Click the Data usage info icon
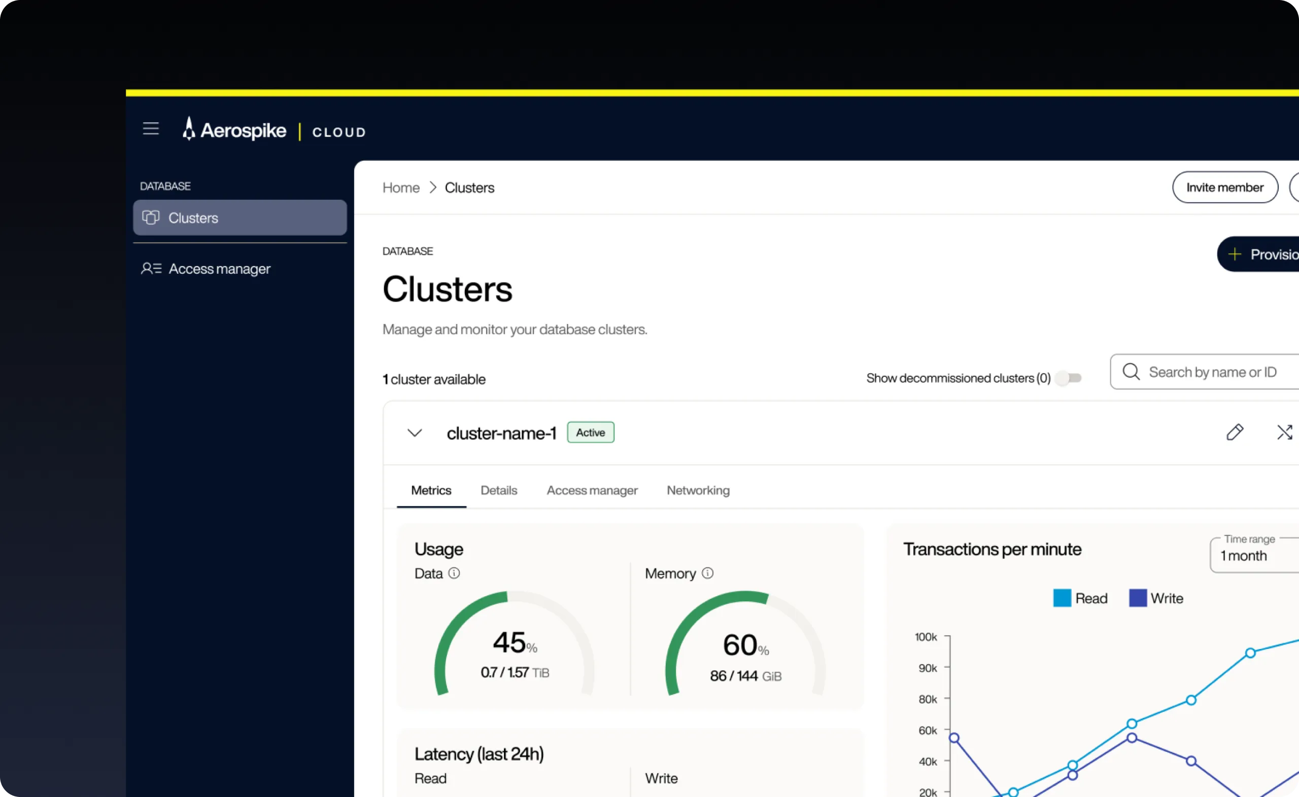Viewport: 1299px width, 797px height. click(x=454, y=573)
